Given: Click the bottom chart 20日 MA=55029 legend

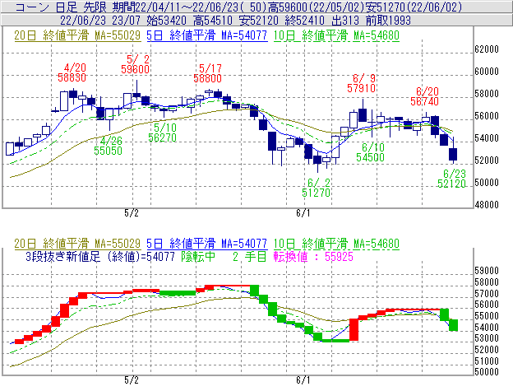Looking at the screenshot, I should tap(77, 244).
